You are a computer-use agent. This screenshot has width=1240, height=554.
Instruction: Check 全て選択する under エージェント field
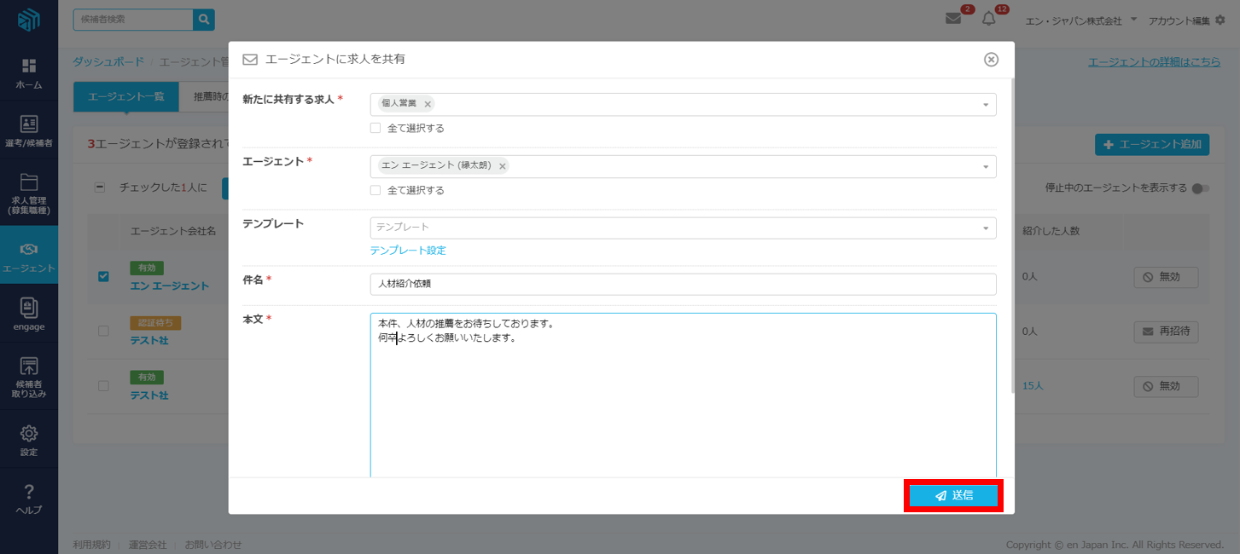point(375,190)
